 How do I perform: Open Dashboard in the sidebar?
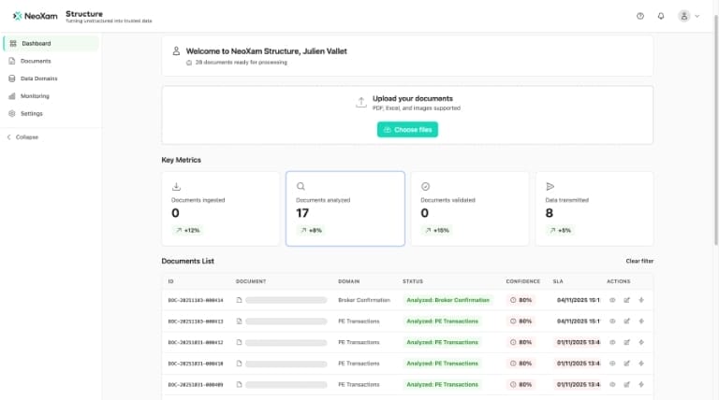(51, 44)
